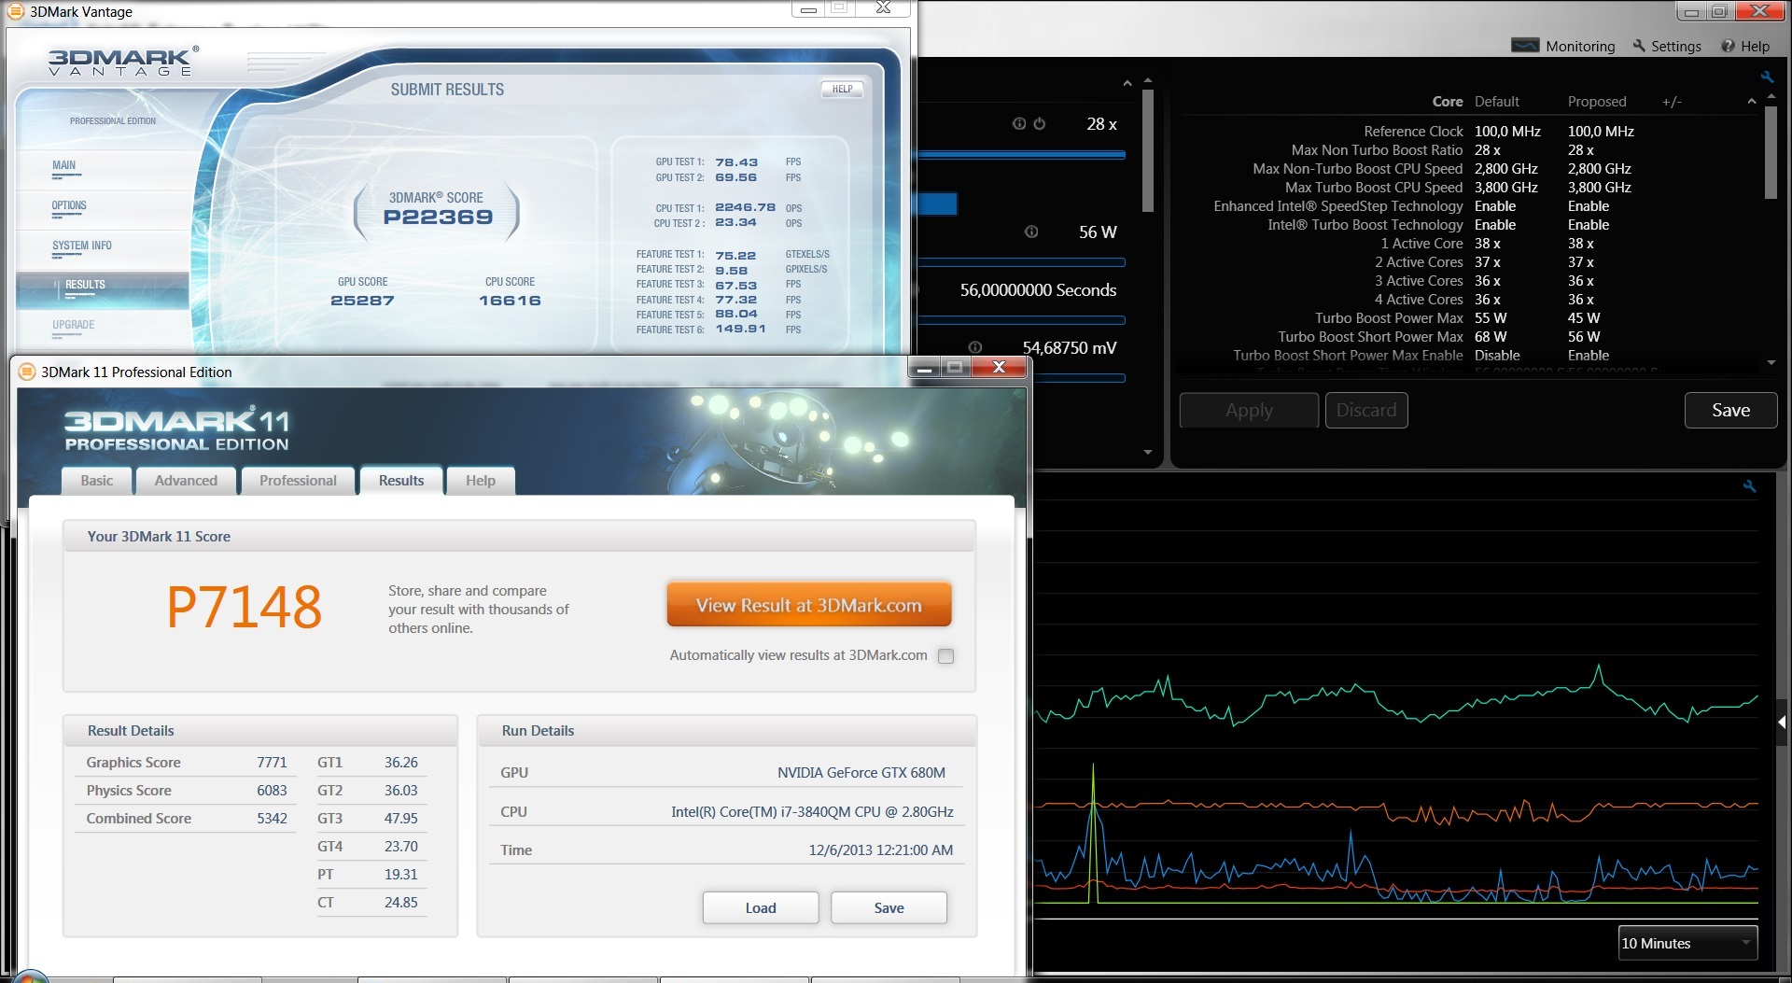Open Help via the question mark icon

tap(1728, 46)
